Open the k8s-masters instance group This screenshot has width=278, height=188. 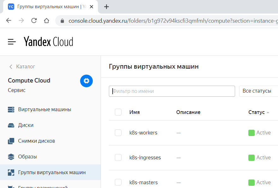[144, 182]
